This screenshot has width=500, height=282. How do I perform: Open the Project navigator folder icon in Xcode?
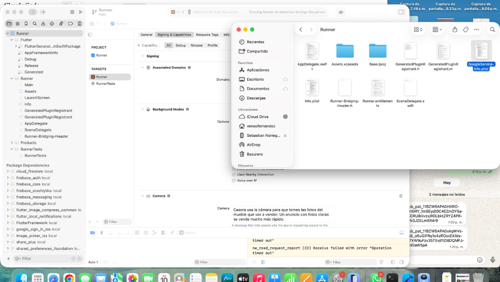(x=9, y=24)
